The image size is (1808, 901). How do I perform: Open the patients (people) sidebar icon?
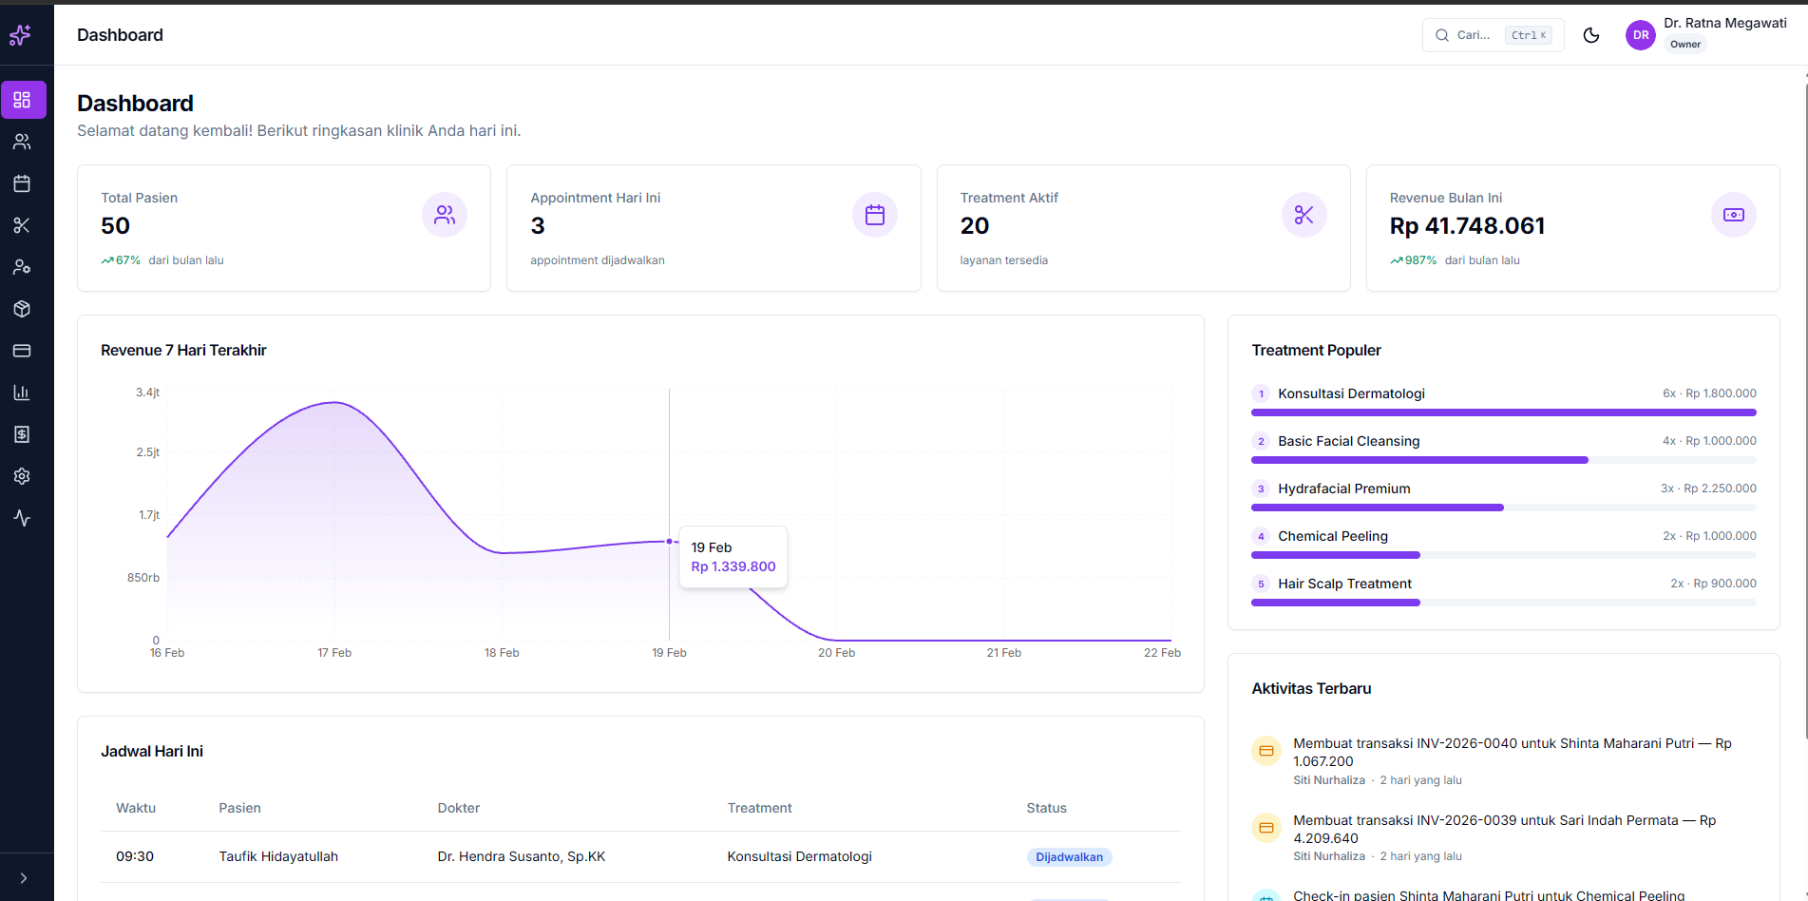[22, 142]
